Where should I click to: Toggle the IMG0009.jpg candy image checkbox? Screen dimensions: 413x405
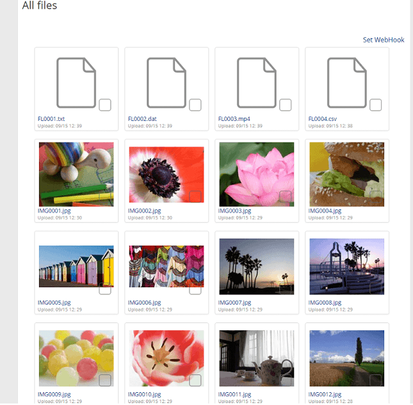pos(105,381)
